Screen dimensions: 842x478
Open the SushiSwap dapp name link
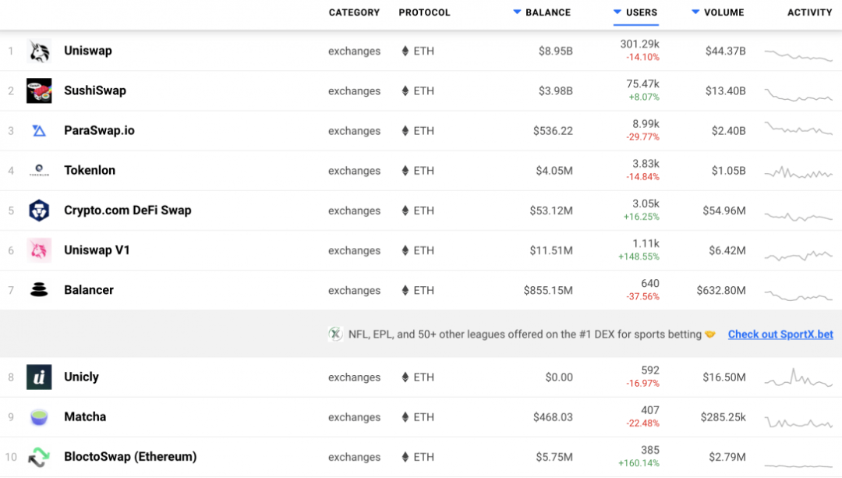[95, 90]
